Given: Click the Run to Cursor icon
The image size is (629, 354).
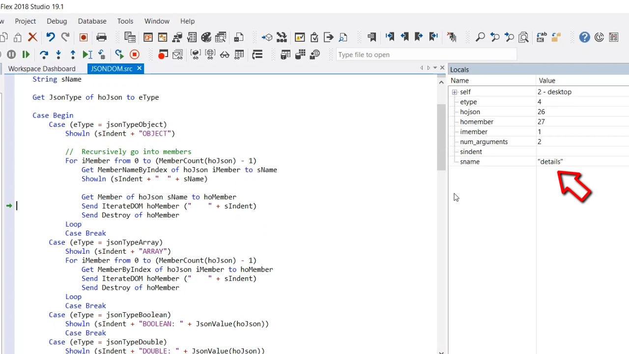Looking at the screenshot, I should click(x=87, y=55).
